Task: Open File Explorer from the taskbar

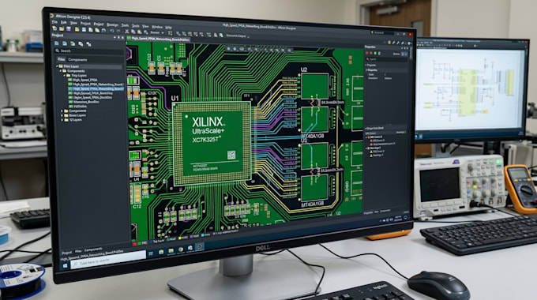Action: 171,251
